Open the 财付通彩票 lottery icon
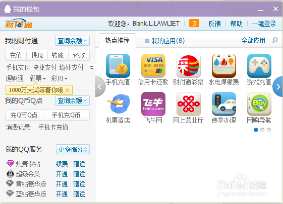 click(189, 66)
